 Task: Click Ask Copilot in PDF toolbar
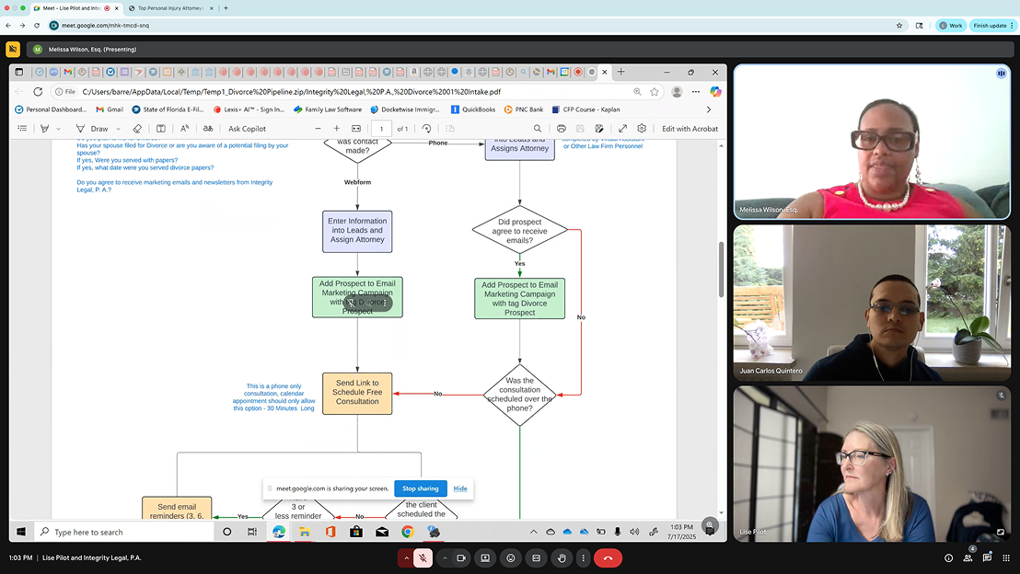click(x=248, y=129)
